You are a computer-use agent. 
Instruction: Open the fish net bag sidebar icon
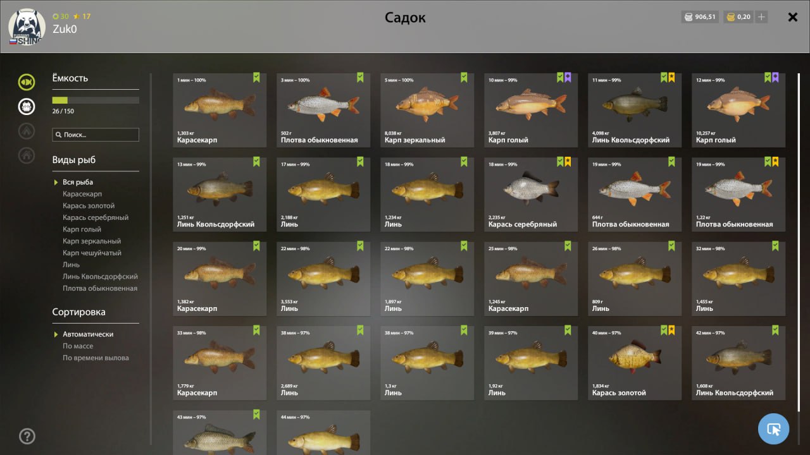[x=27, y=106]
